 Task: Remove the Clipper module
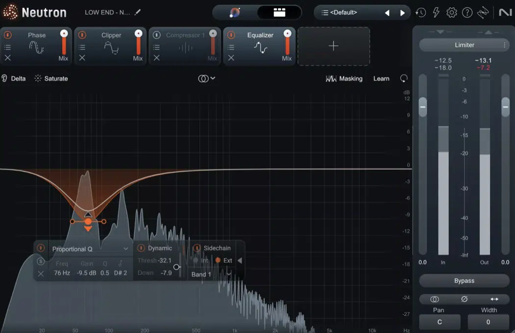point(82,58)
